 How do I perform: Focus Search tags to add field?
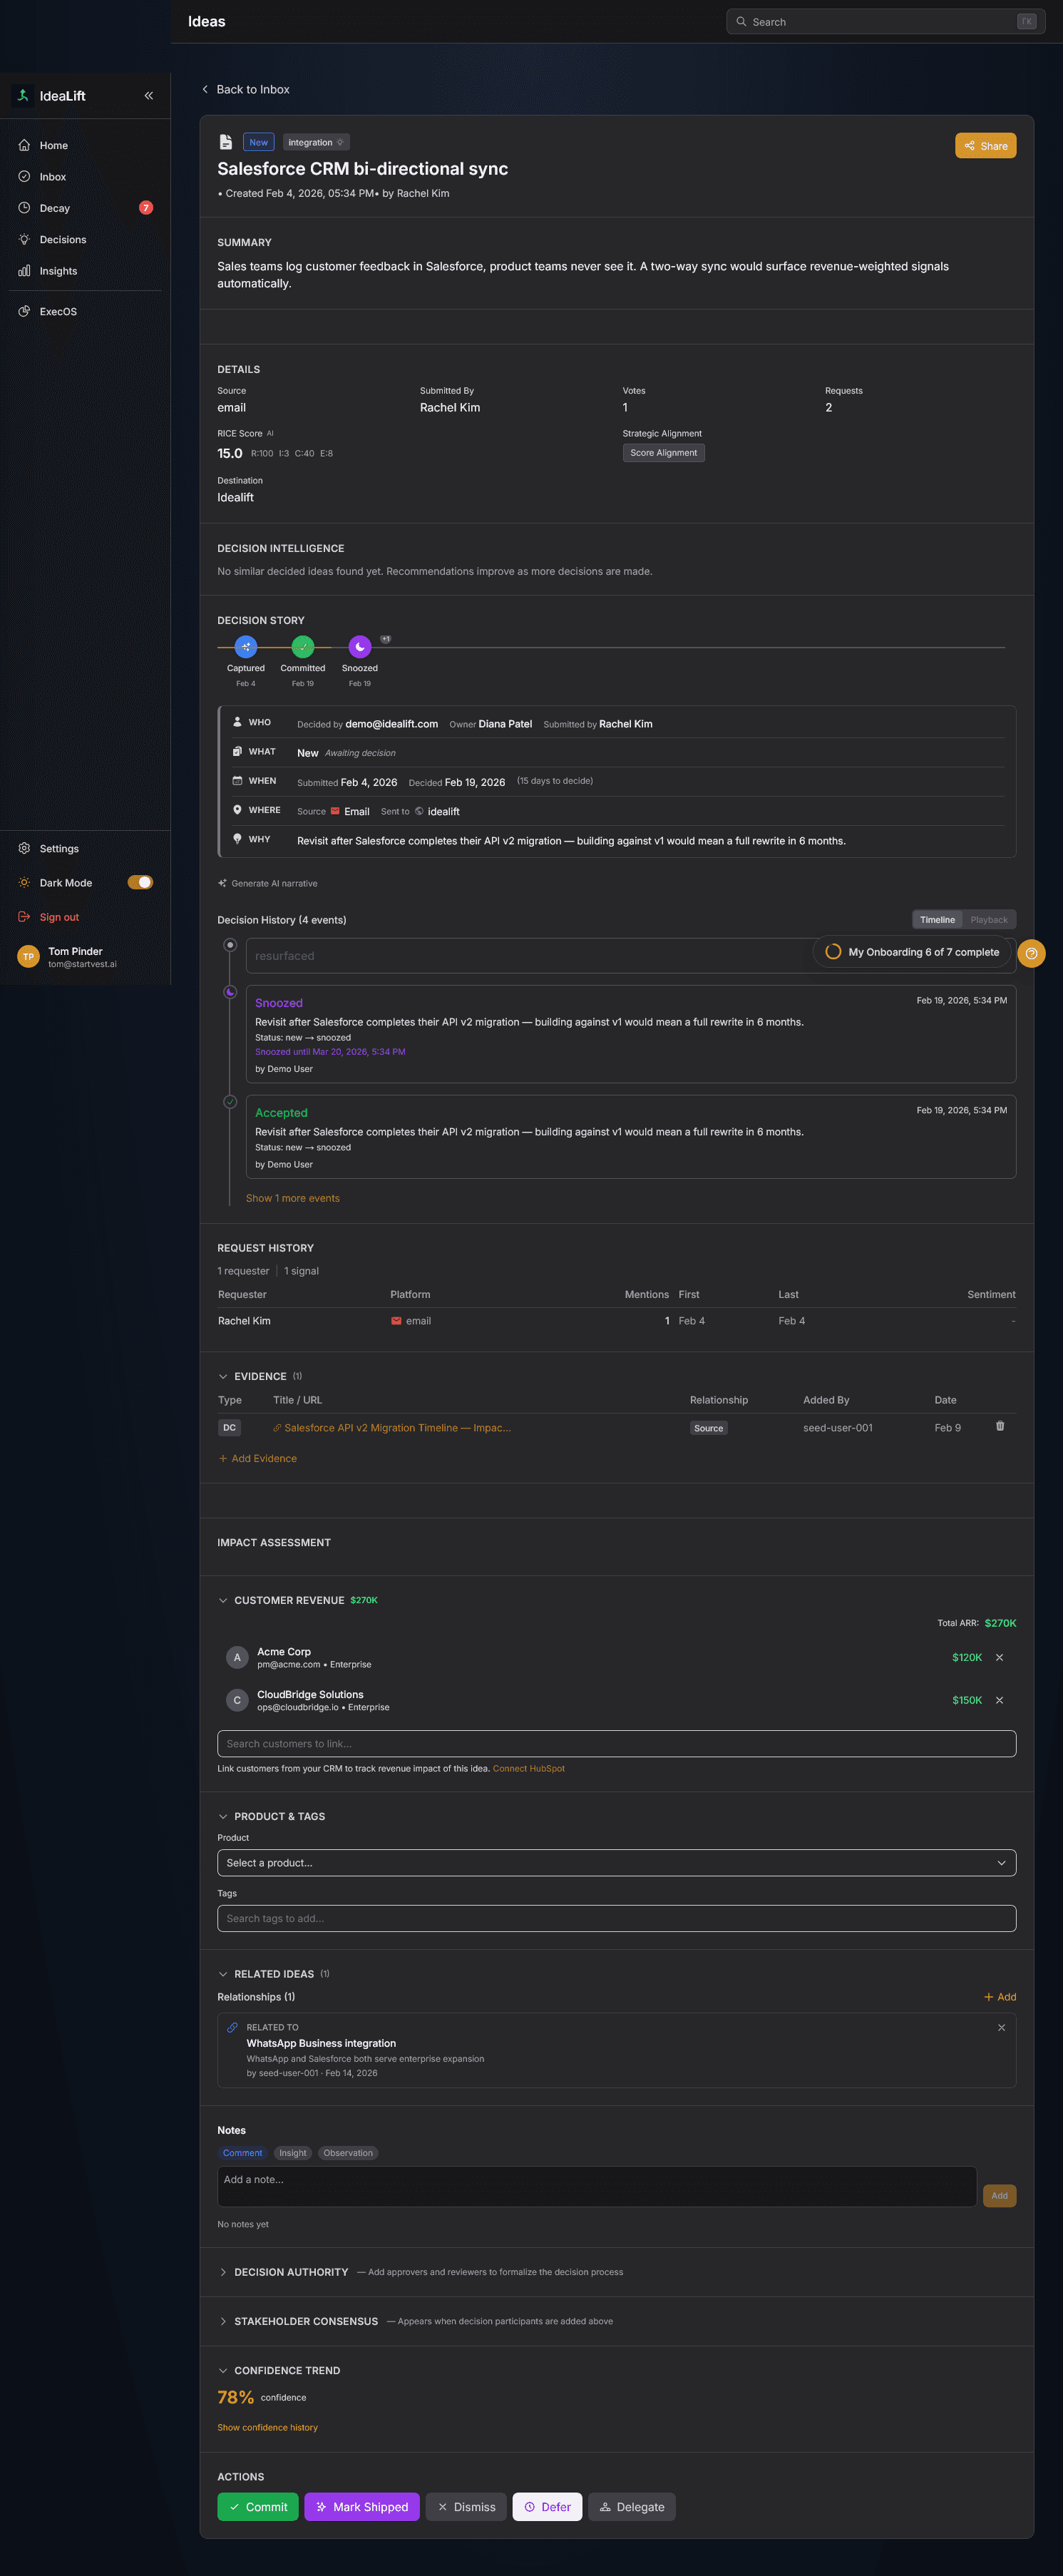click(616, 1919)
